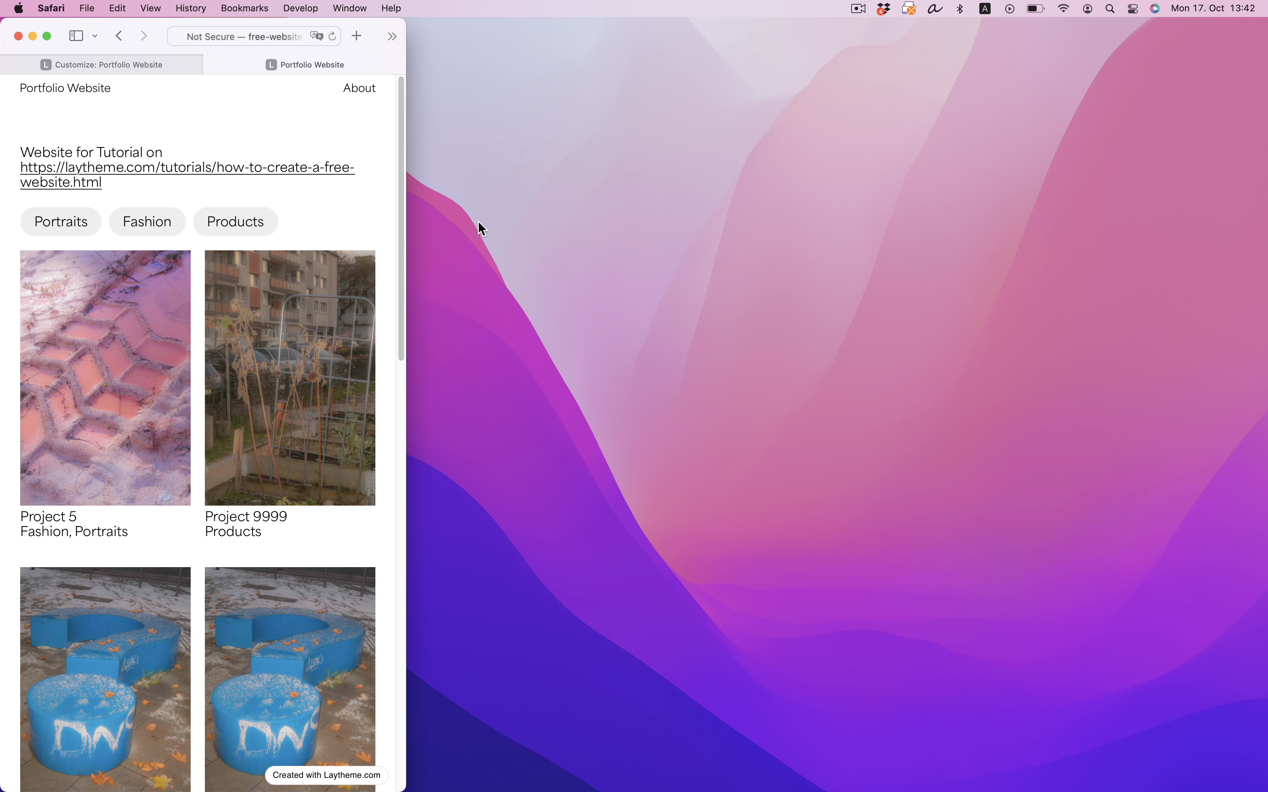
Task: Click the date and time clock
Action: [x=1213, y=8]
